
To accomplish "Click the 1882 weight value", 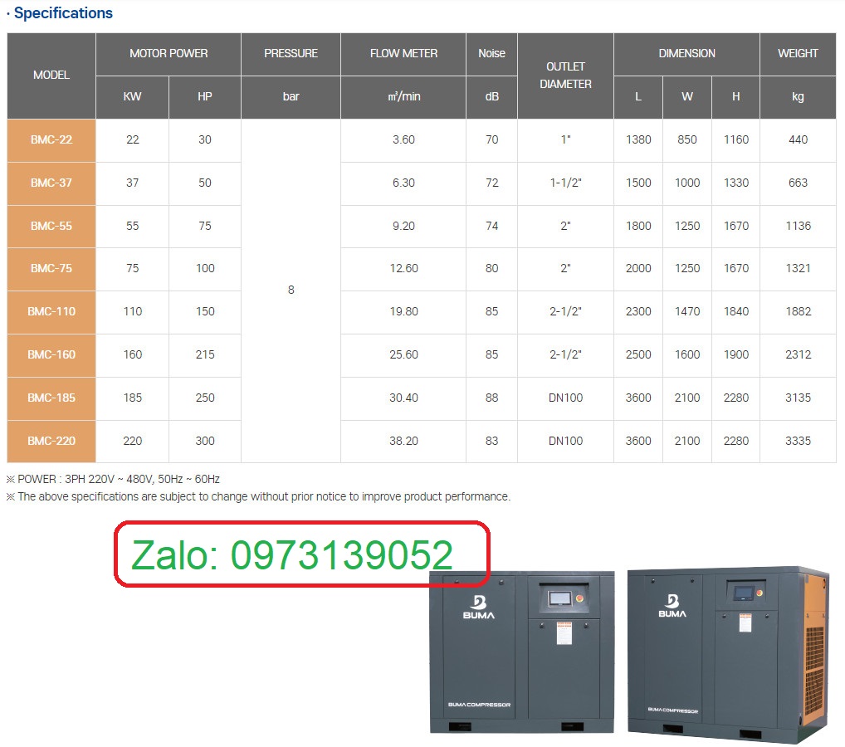I will 798,311.
